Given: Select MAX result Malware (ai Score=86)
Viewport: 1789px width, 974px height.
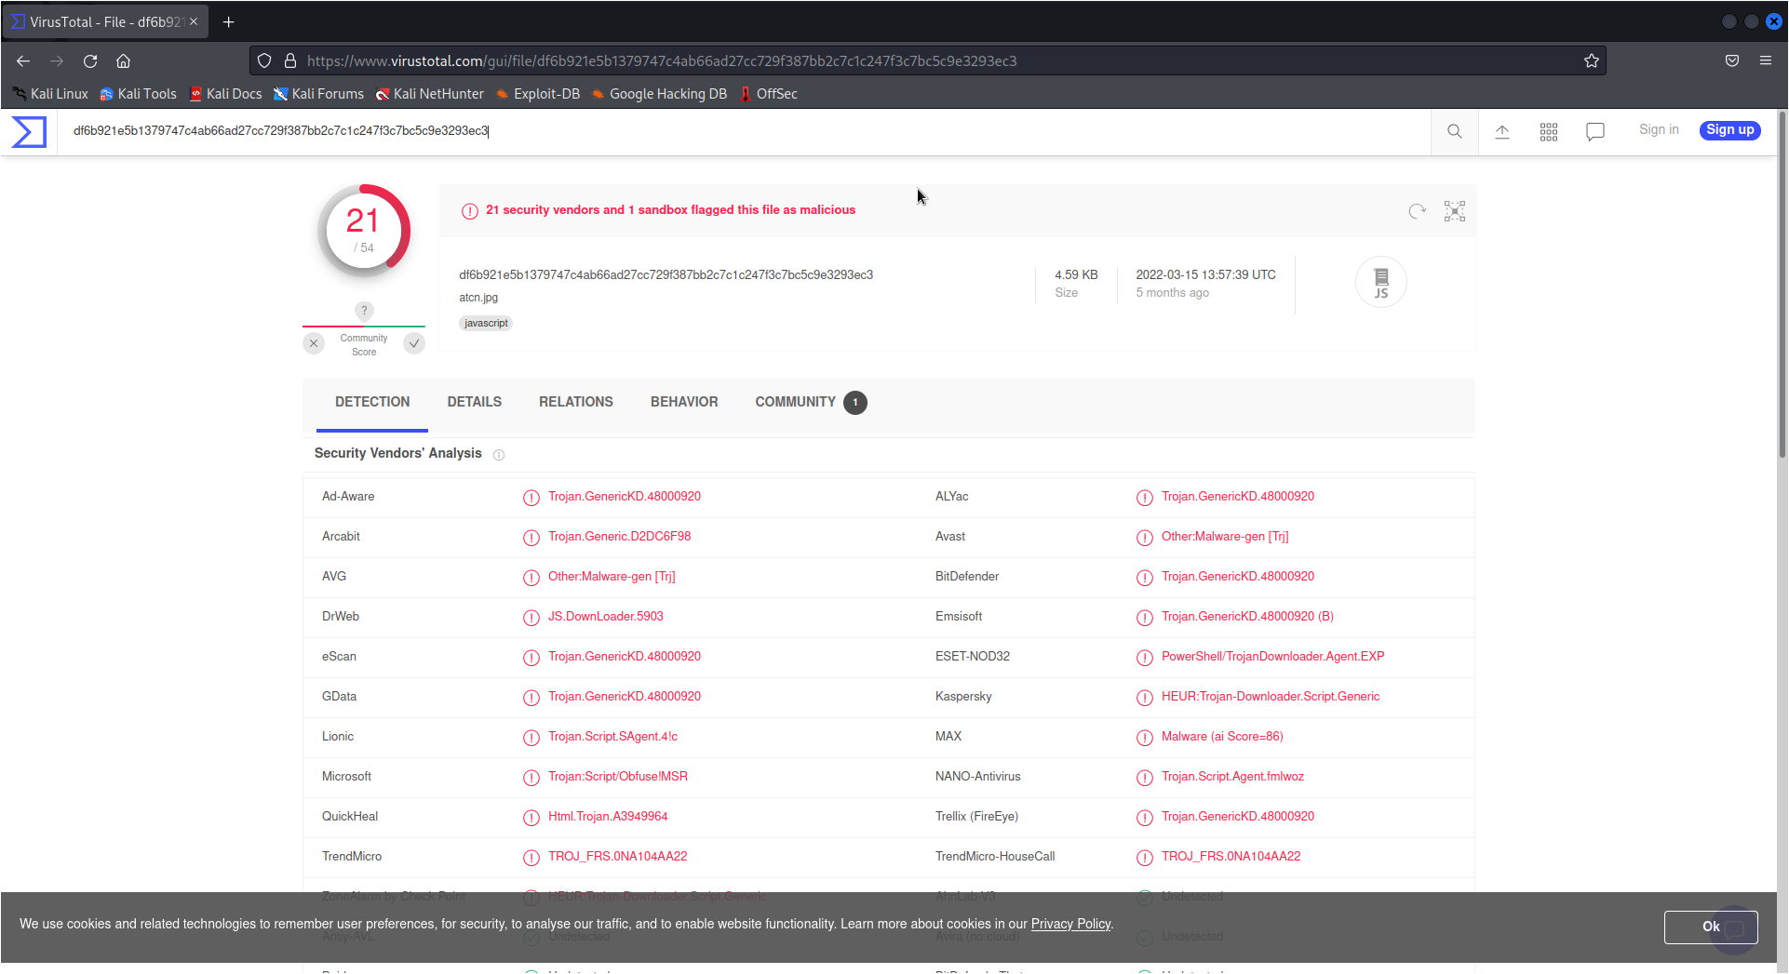Looking at the screenshot, I should tap(1222, 737).
